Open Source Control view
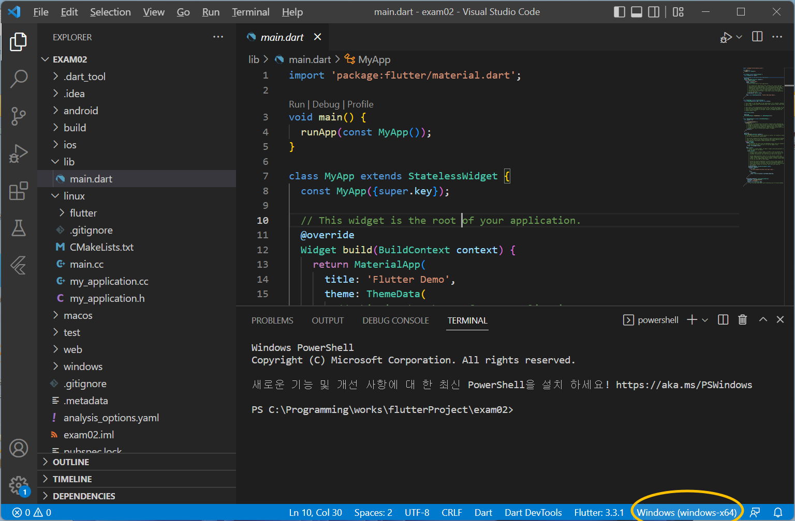 [19, 116]
